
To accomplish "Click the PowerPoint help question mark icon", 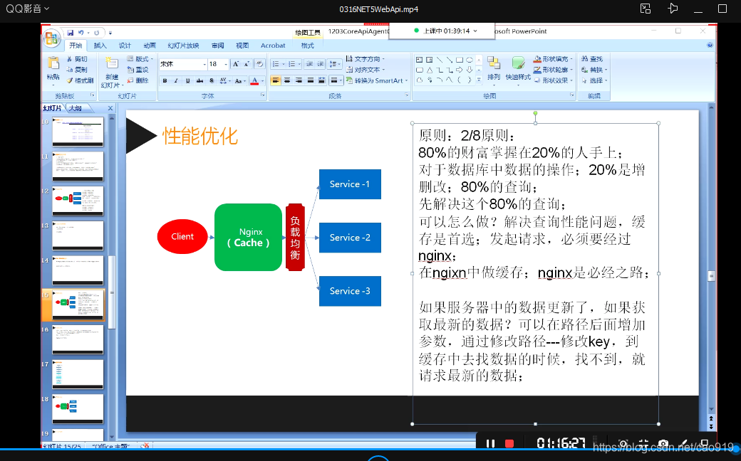I will [710, 46].
